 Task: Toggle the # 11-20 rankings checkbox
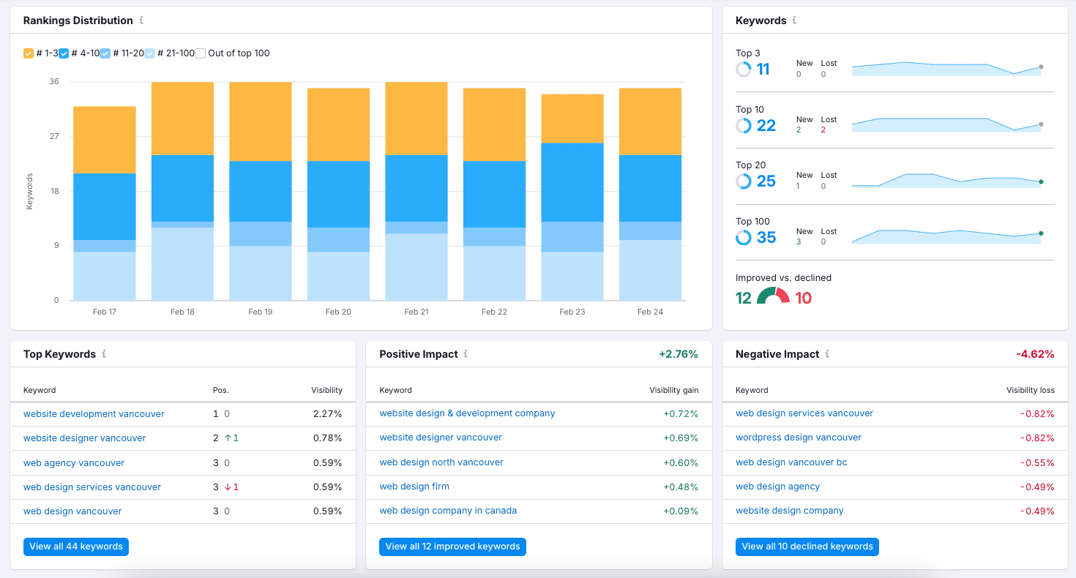click(105, 53)
